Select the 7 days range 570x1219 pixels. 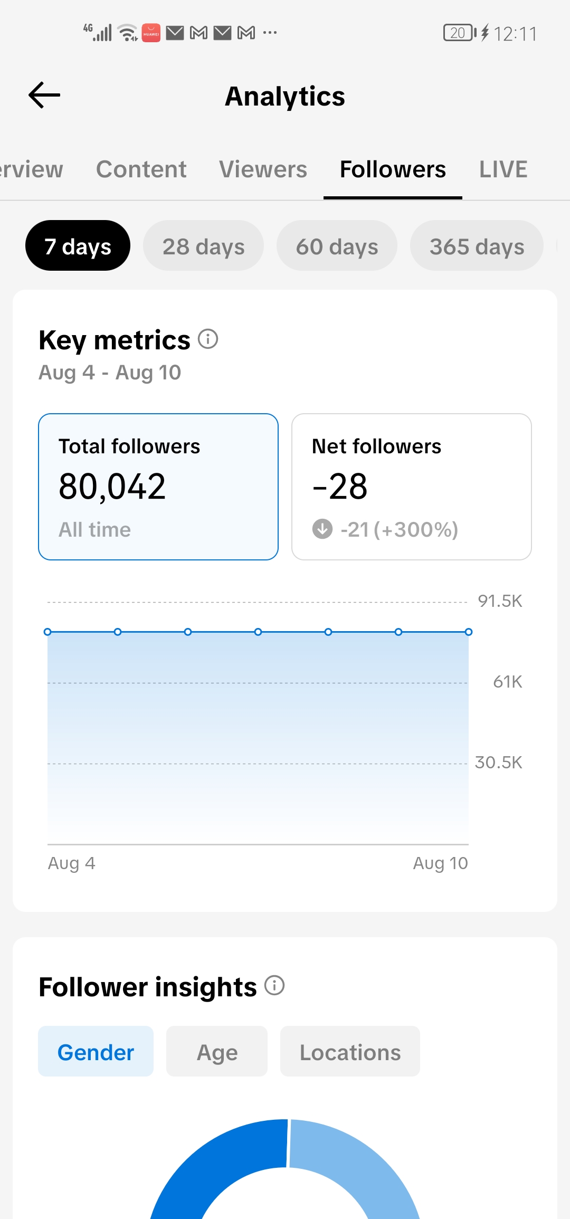[78, 245]
